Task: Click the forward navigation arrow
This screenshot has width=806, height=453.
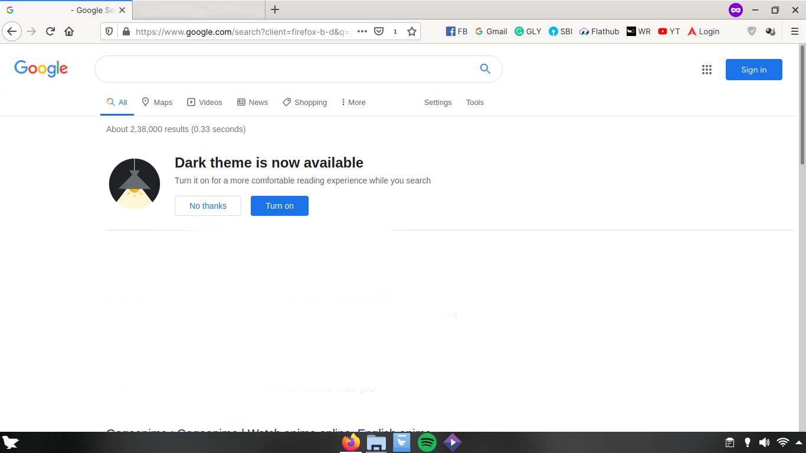Action: [x=31, y=31]
